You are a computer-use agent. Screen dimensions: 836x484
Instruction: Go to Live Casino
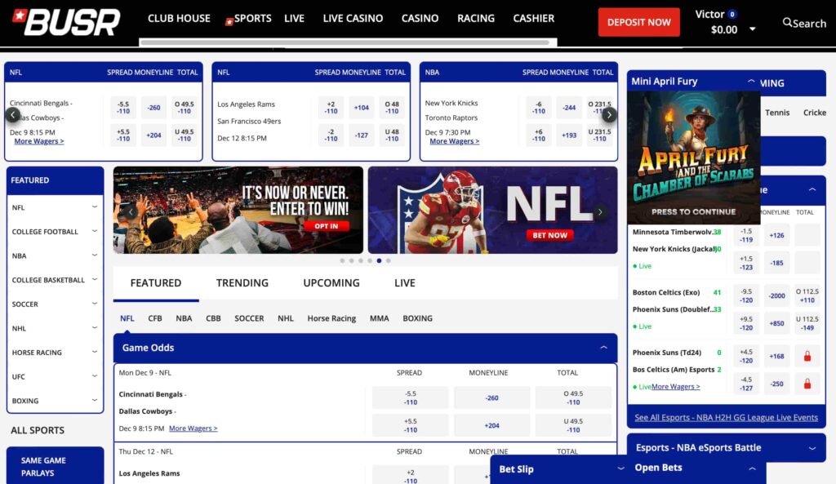(353, 18)
